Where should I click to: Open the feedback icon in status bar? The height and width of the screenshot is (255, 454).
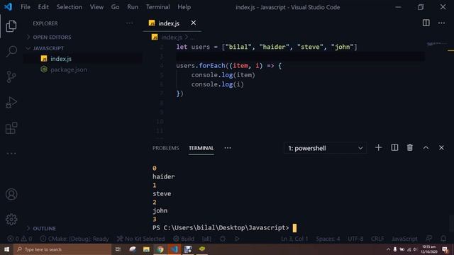coord(429,239)
